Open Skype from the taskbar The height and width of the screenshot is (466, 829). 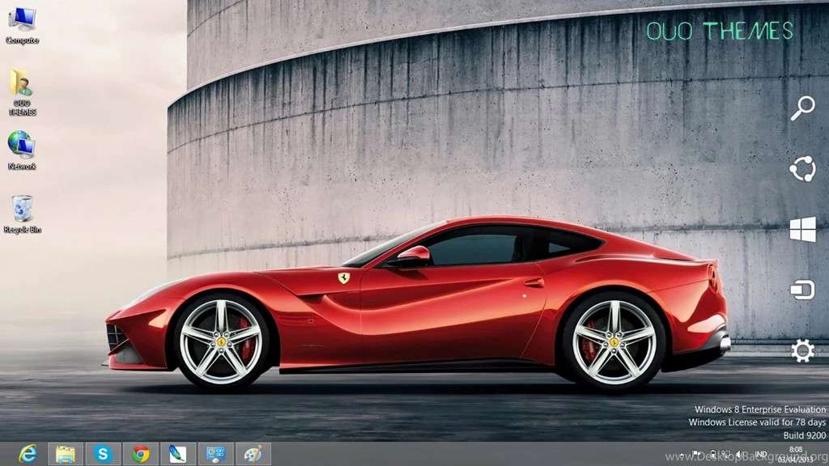pyautogui.click(x=103, y=454)
